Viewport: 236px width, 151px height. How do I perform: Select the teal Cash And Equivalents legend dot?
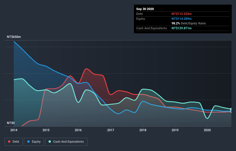pos(50,142)
